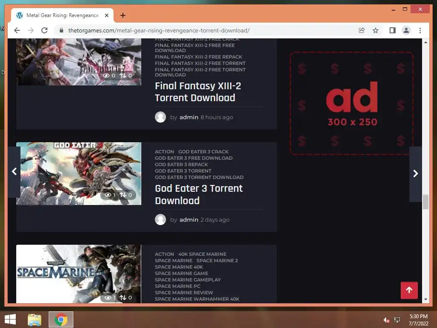Open GOD EATER 3 TORRENT DOWNLOAD tag
Viewport: 437px width, 328px height.
pos(199,177)
